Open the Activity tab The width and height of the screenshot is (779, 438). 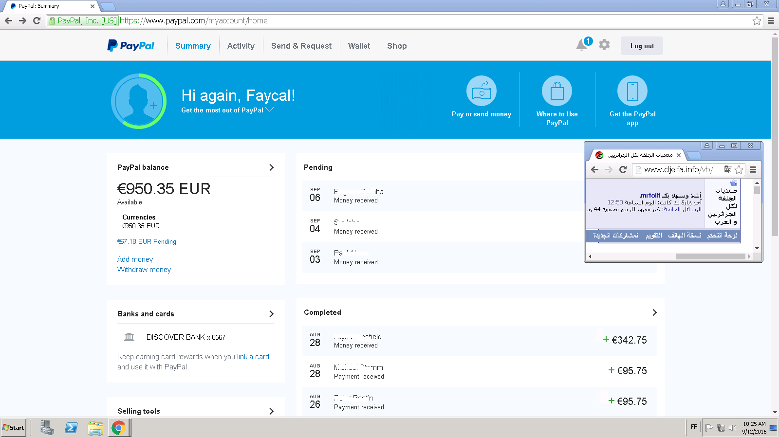click(x=241, y=46)
